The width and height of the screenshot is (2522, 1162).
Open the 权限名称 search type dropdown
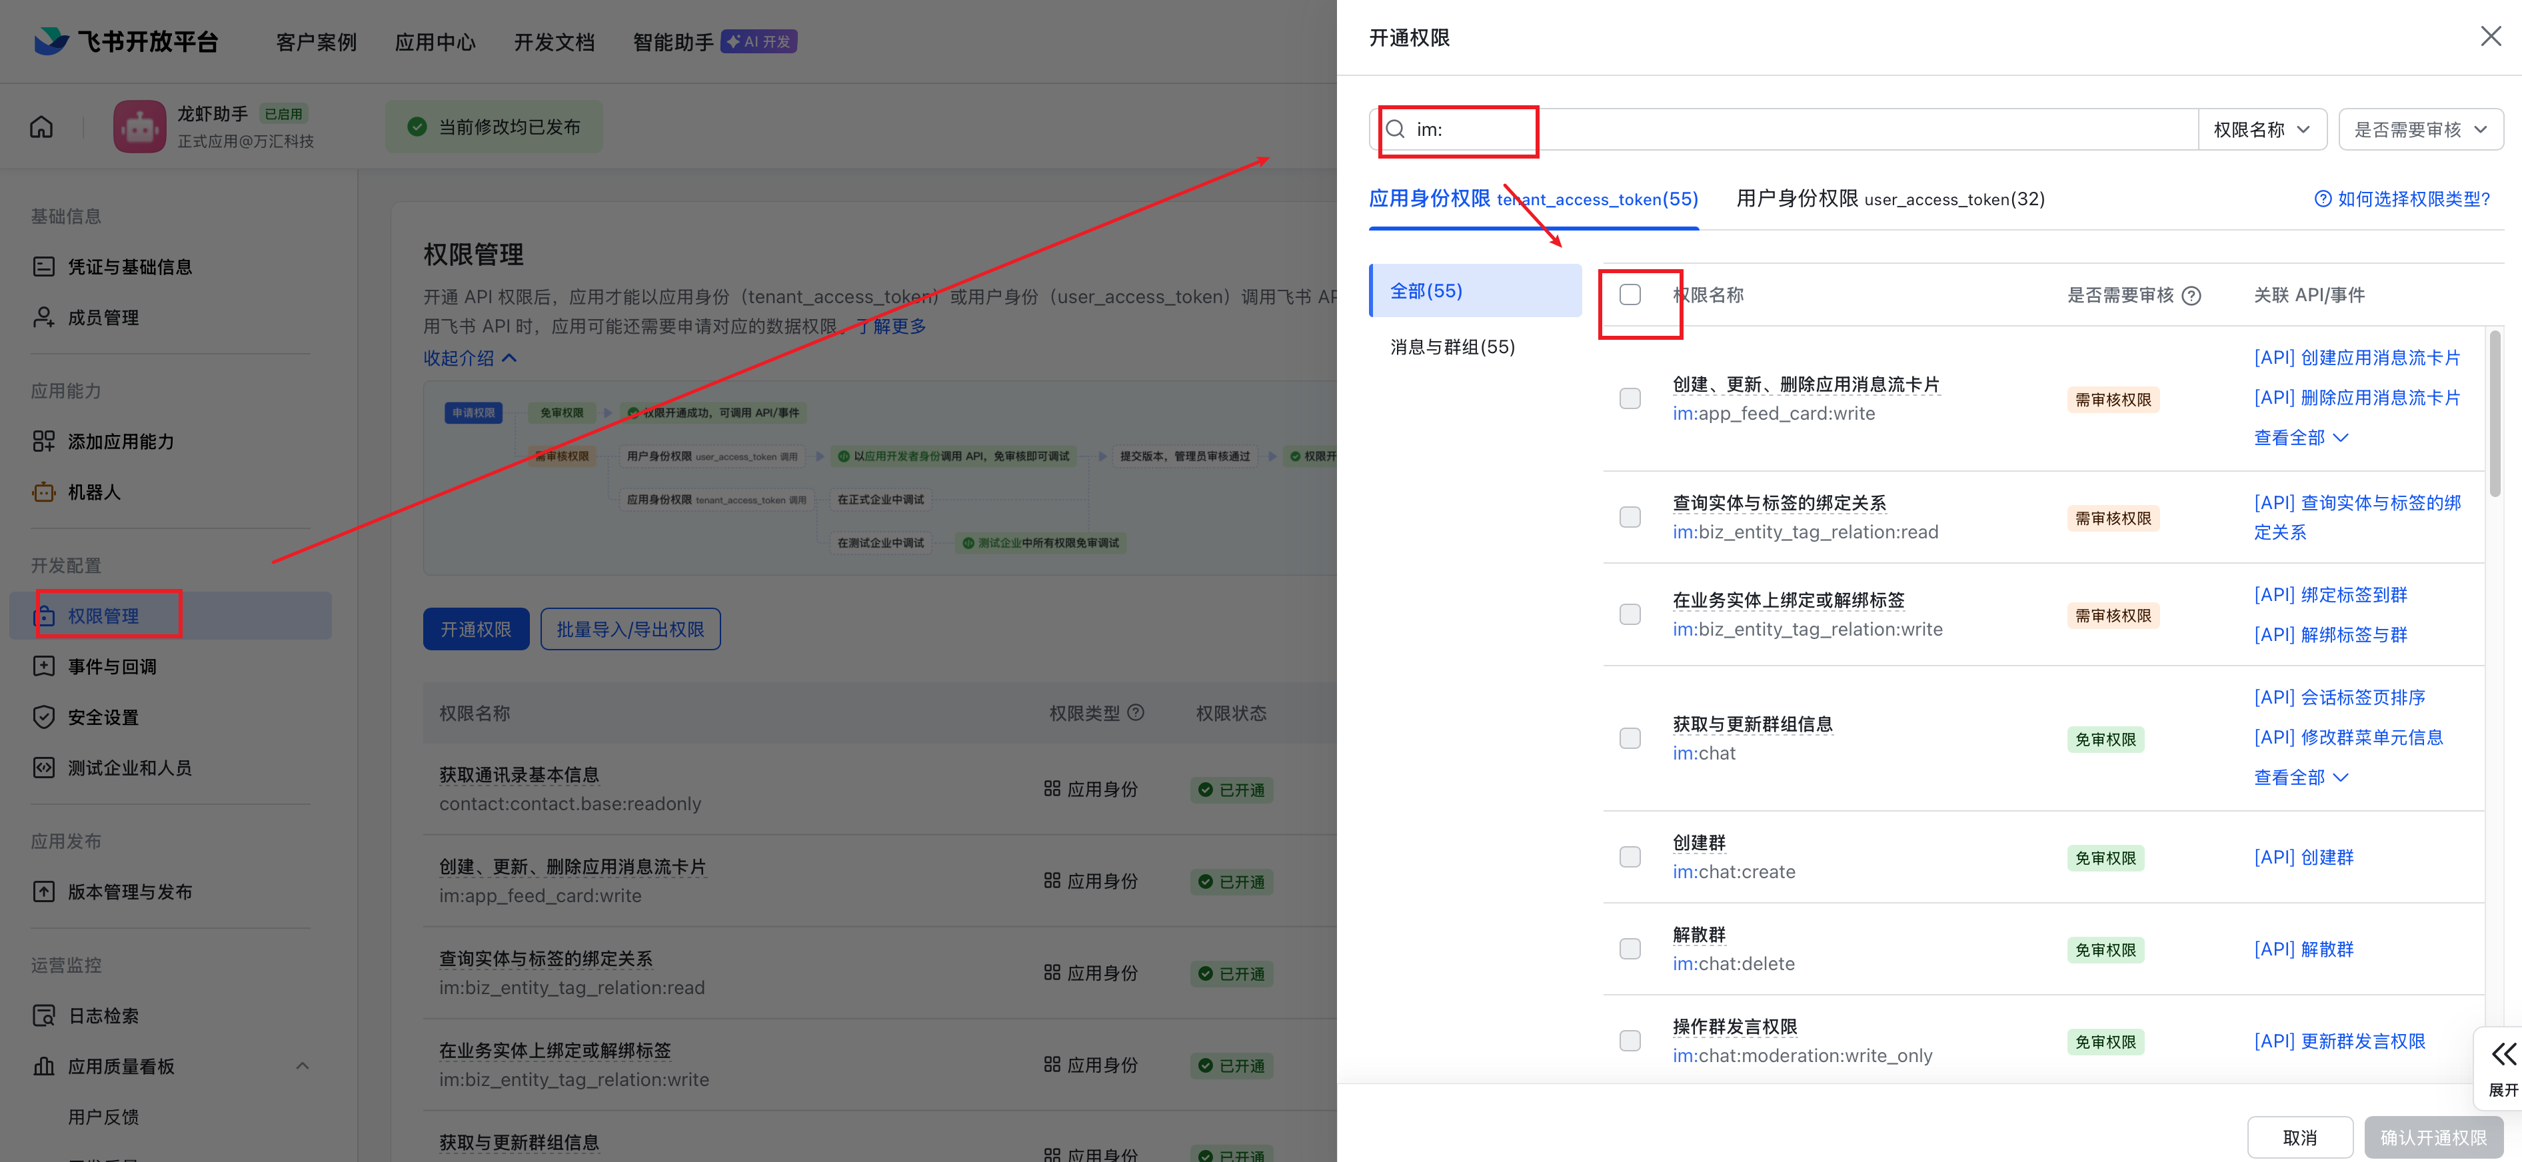[x=2261, y=129]
